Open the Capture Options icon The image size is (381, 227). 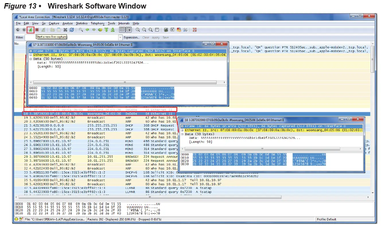coord(24,29)
